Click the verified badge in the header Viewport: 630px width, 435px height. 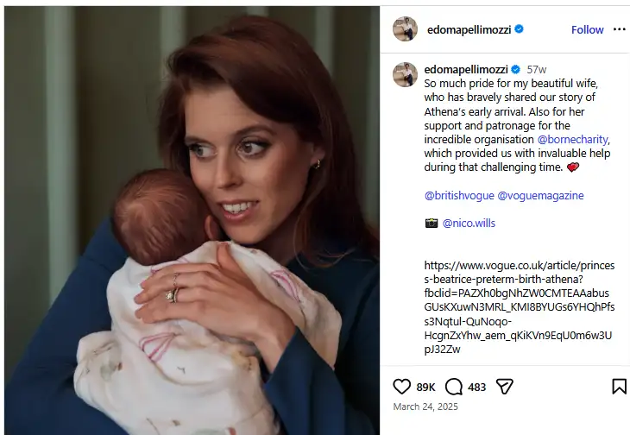point(520,29)
